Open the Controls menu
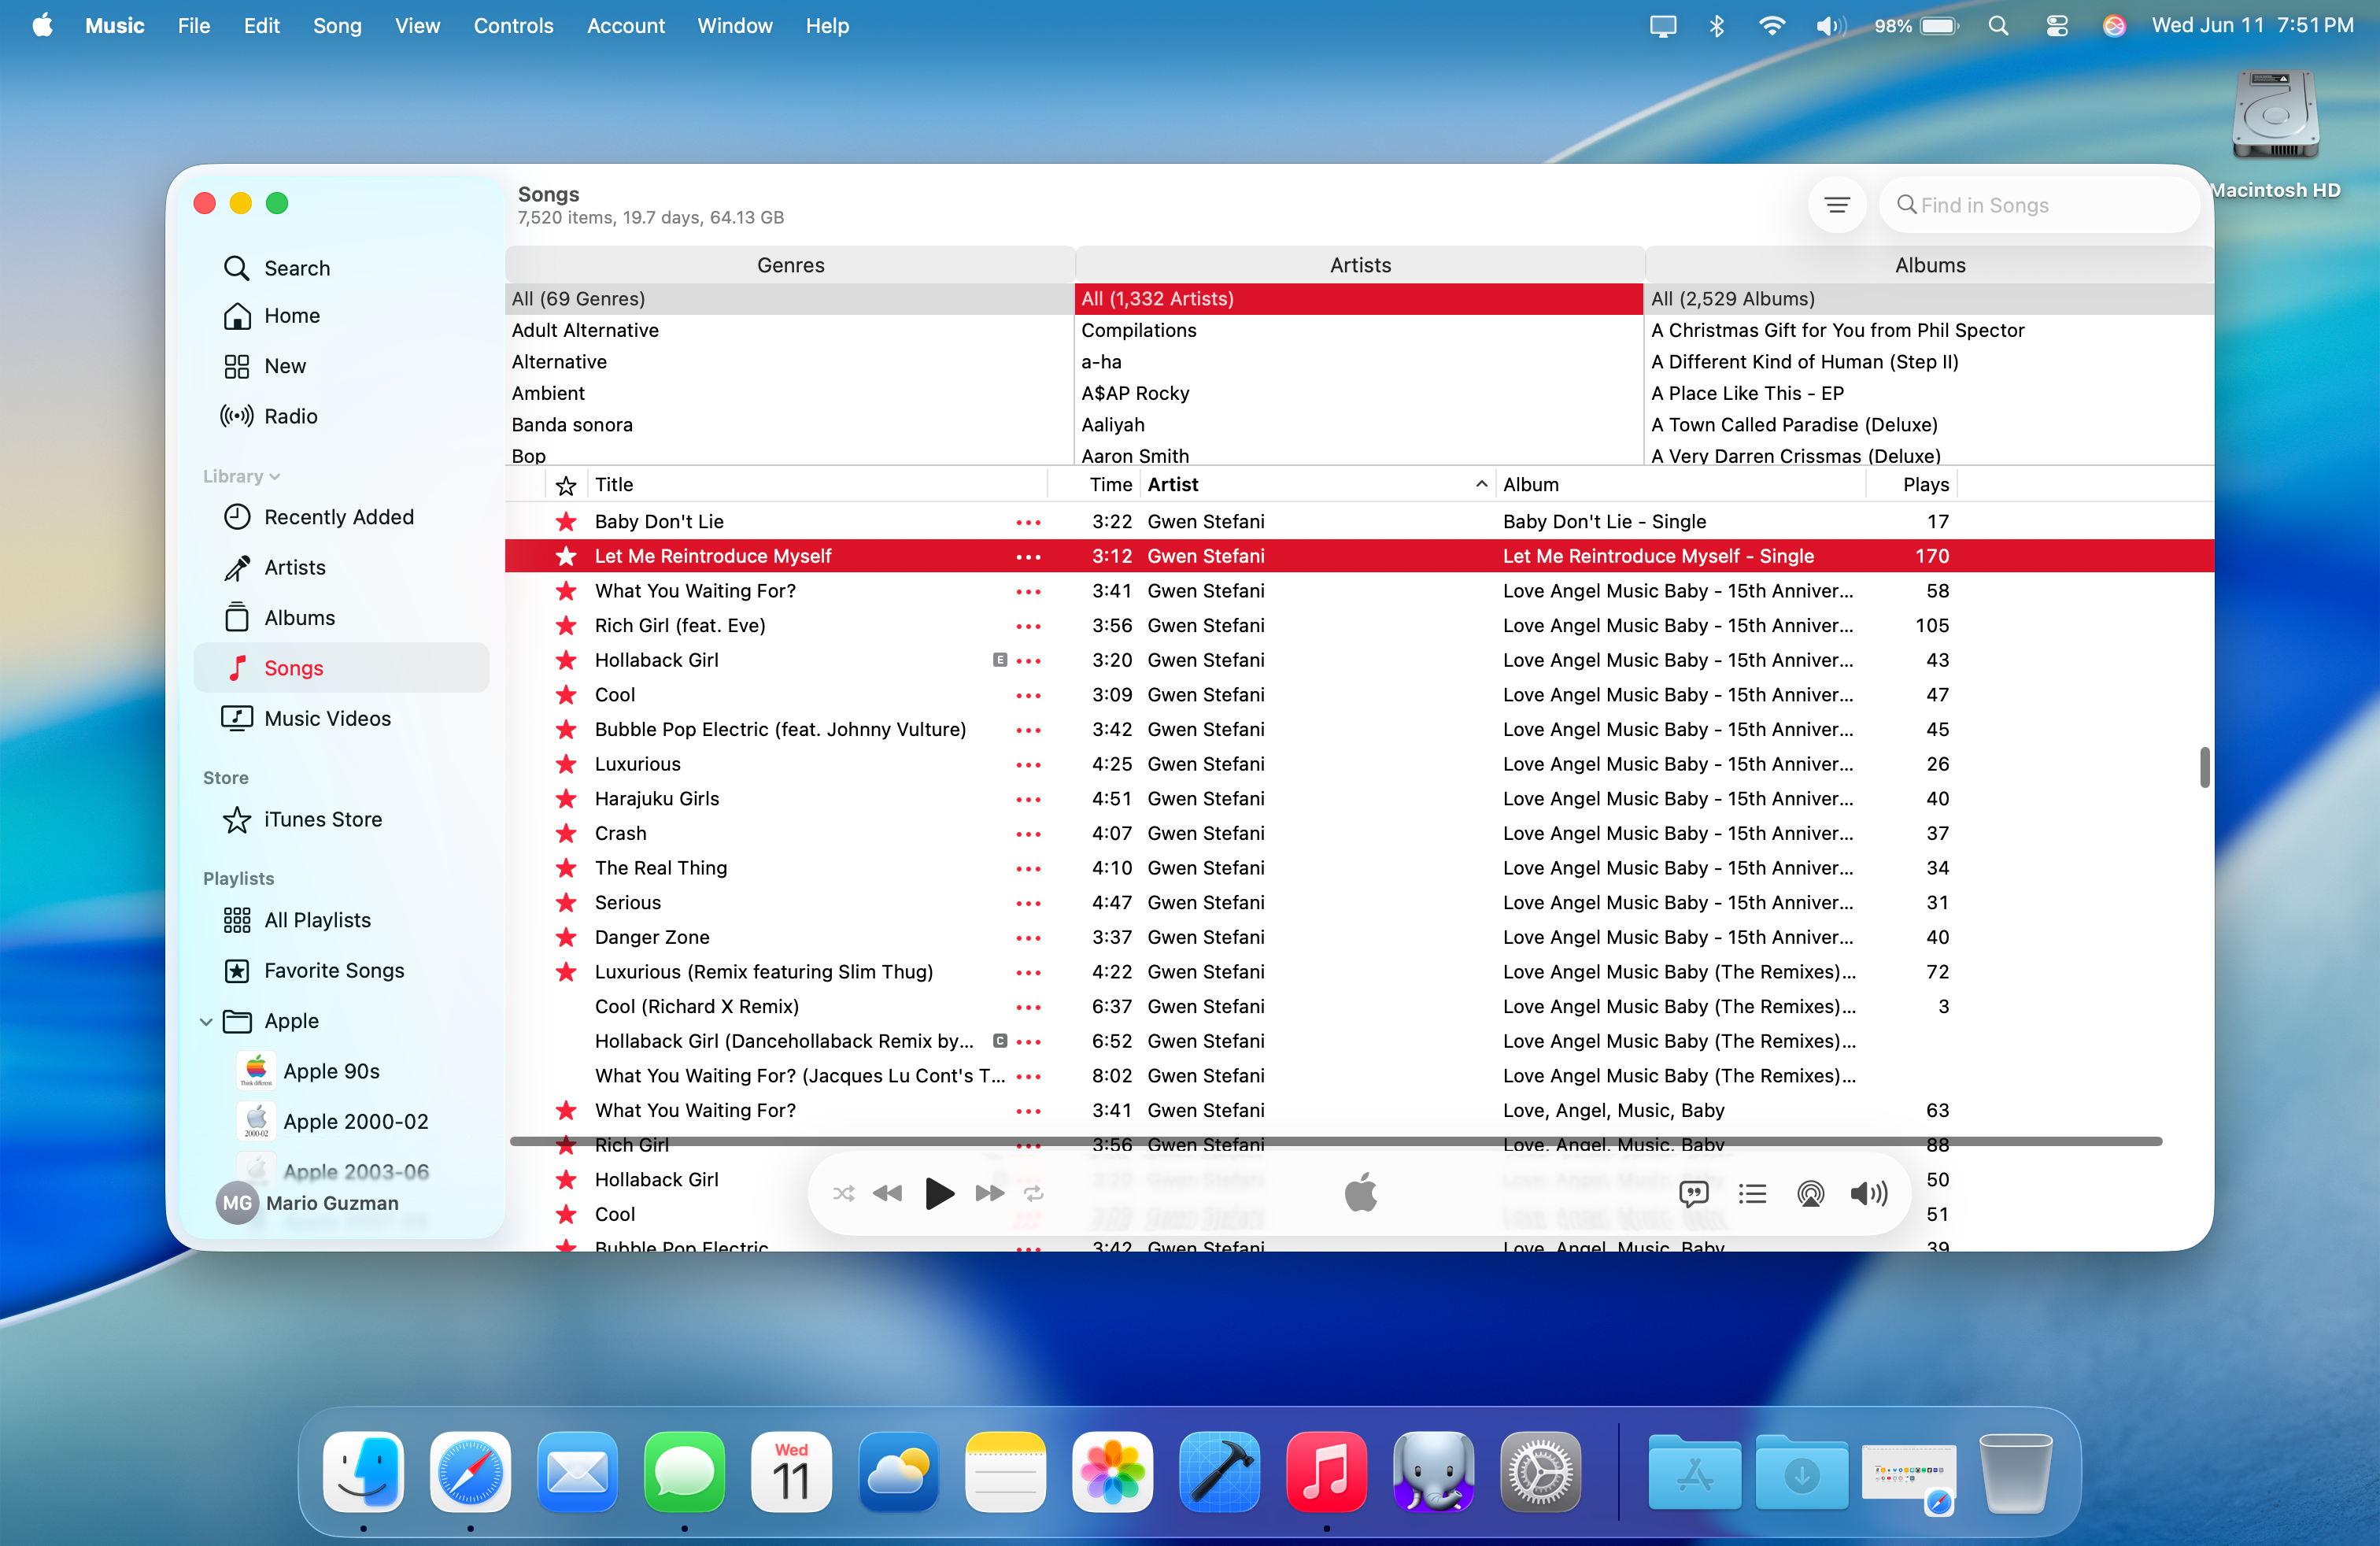 (513, 26)
